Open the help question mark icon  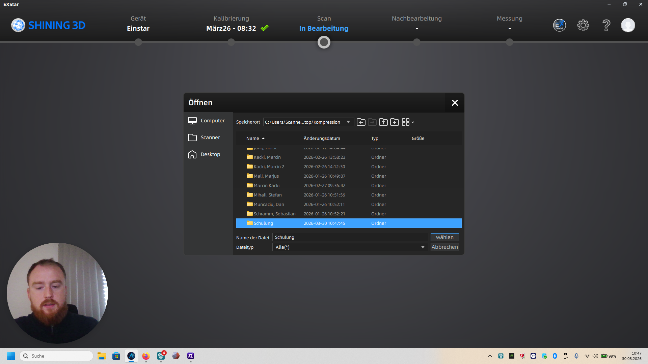pos(606,25)
